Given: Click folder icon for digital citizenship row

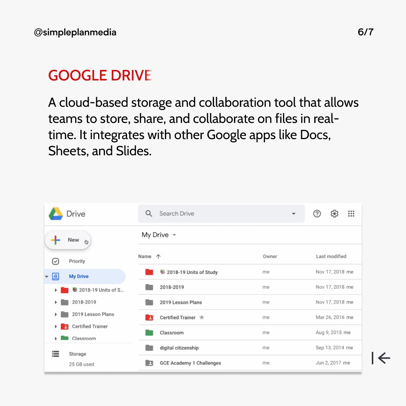Looking at the screenshot, I should (x=149, y=348).
